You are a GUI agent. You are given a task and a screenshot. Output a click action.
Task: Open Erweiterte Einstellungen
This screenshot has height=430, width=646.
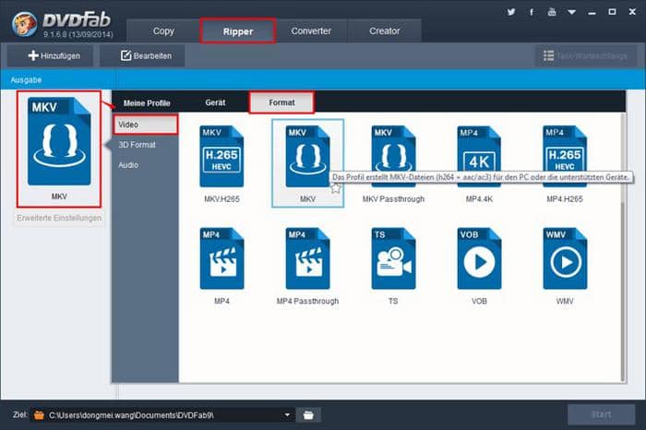pyautogui.click(x=59, y=218)
